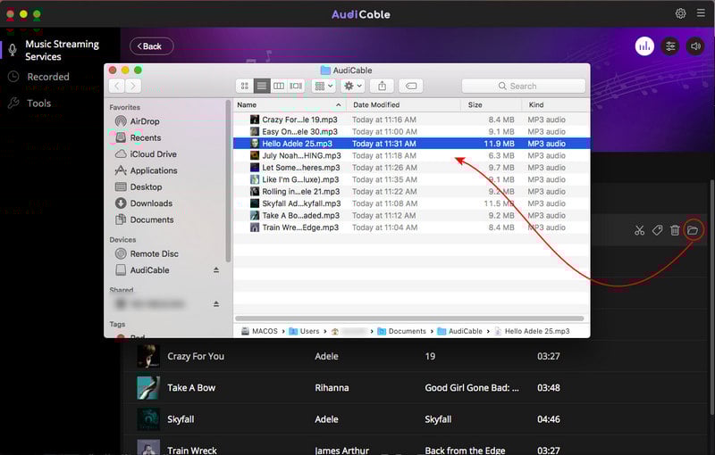The width and height of the screenshot is (715, 455).
Task: Switch Finder to icon view
Action: (245, 86)
